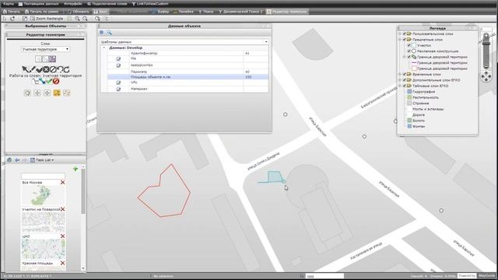This screenshot has width=498, height=280.
Task: Click the edit icon in the 'file' row
Action: pos(118,59)
